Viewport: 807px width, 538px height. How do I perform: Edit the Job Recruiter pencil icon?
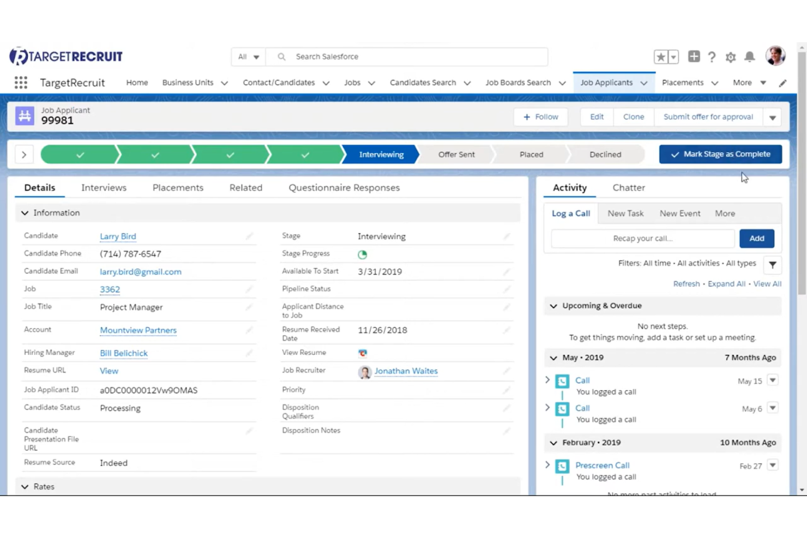pos(507,371)
